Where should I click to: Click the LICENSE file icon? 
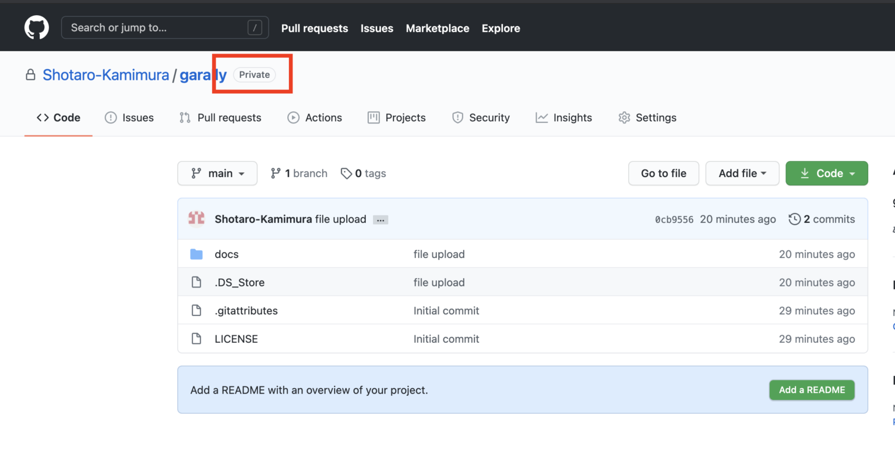click(196, 339)
